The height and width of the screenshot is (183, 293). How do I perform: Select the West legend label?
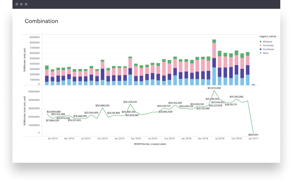tap(265, 53)
